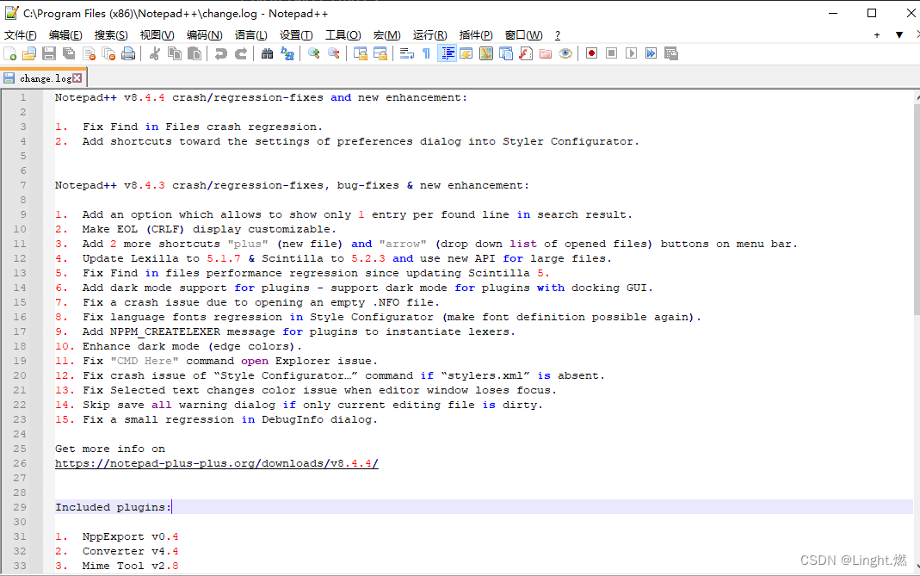This screenshot has width=920, height=576.
Task: Click the vertical scrollbar thumb of editor
Action: pos(917,209)
